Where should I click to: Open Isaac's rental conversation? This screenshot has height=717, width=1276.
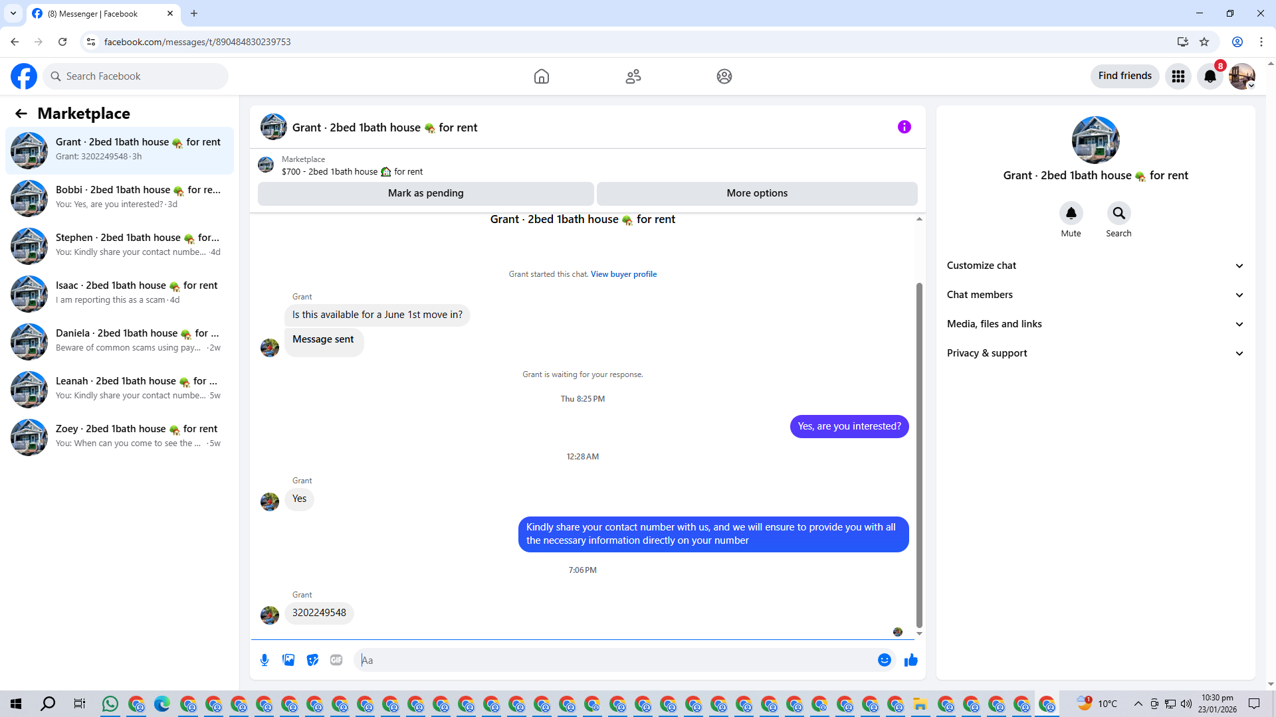pos(120,293)
